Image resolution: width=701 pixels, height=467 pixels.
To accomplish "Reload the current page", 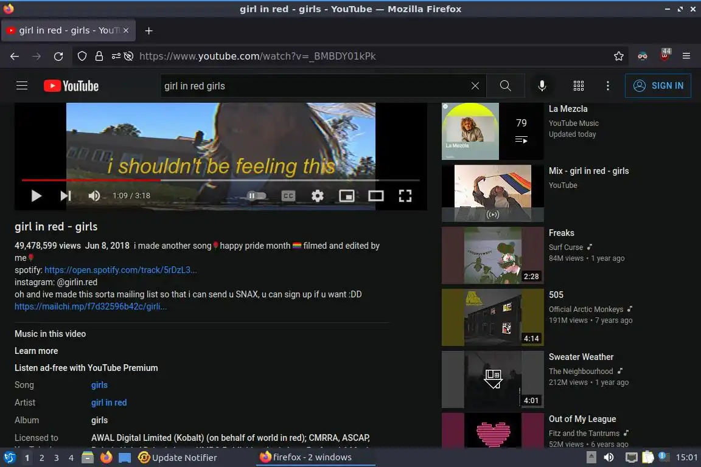I will click(58, 57).
